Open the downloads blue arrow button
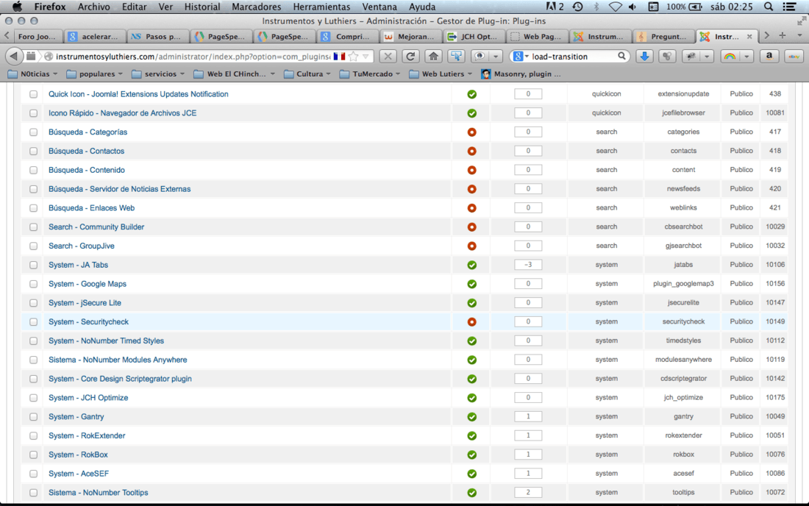Image resolution: width=809 pixels, height=506 pixels. pyautogui.click(x=644, y=56)
